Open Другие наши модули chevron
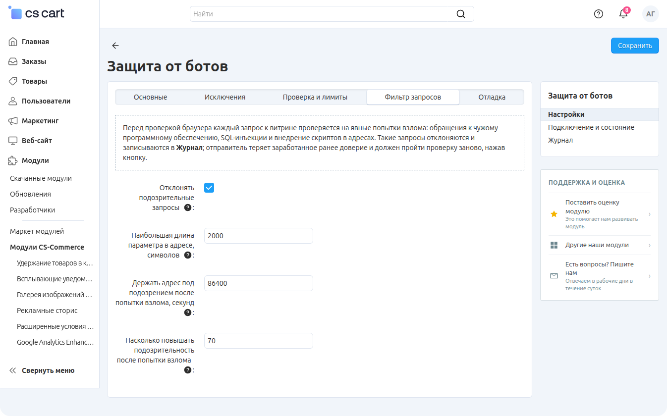This screenshot has width=667, height=416. click(649, 245)
